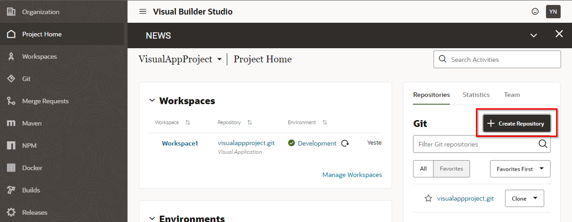Star the visualappproject.git repository as favorite
572x222 pixels.
pyautogui.click(x=428, y=198)
